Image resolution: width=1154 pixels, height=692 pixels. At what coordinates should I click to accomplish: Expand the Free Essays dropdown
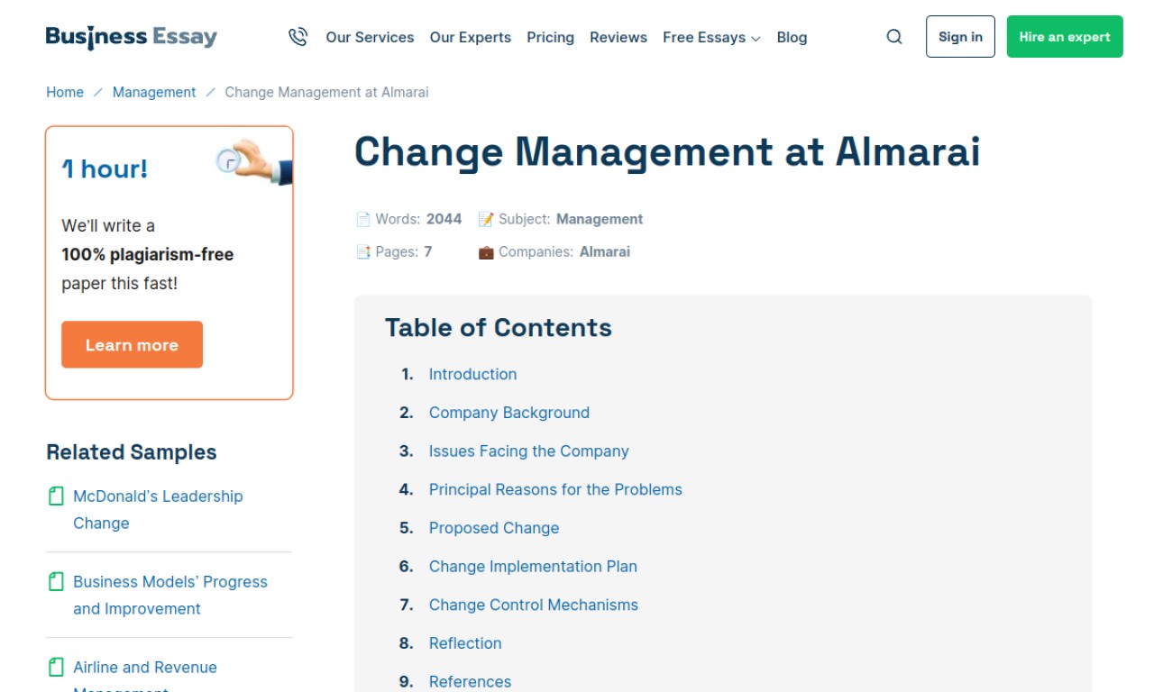711,37
